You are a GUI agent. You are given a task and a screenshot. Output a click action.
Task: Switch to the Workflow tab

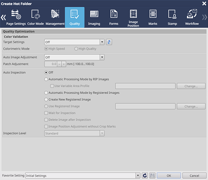[x=192, y=17]
